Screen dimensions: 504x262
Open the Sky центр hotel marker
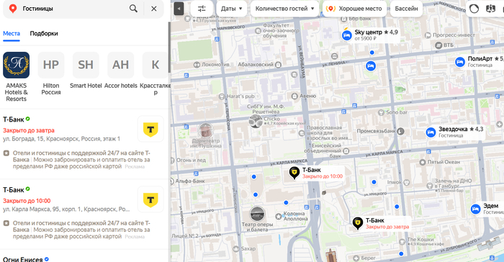coord(346,35)
